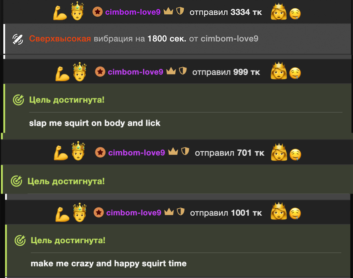Click shield badge icon in the 701 tk row
The image size is (353, 278).
point(185,151)
